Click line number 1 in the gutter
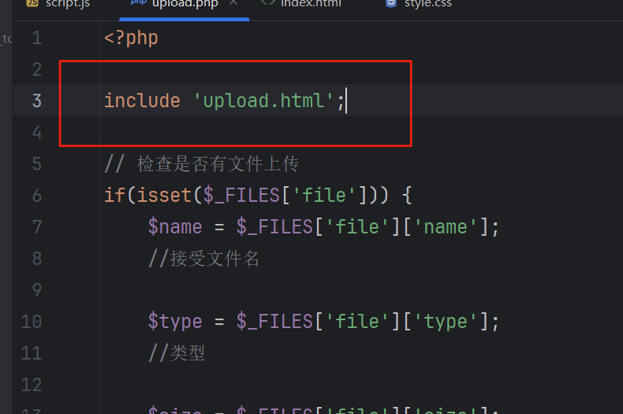 coord(37,38)
